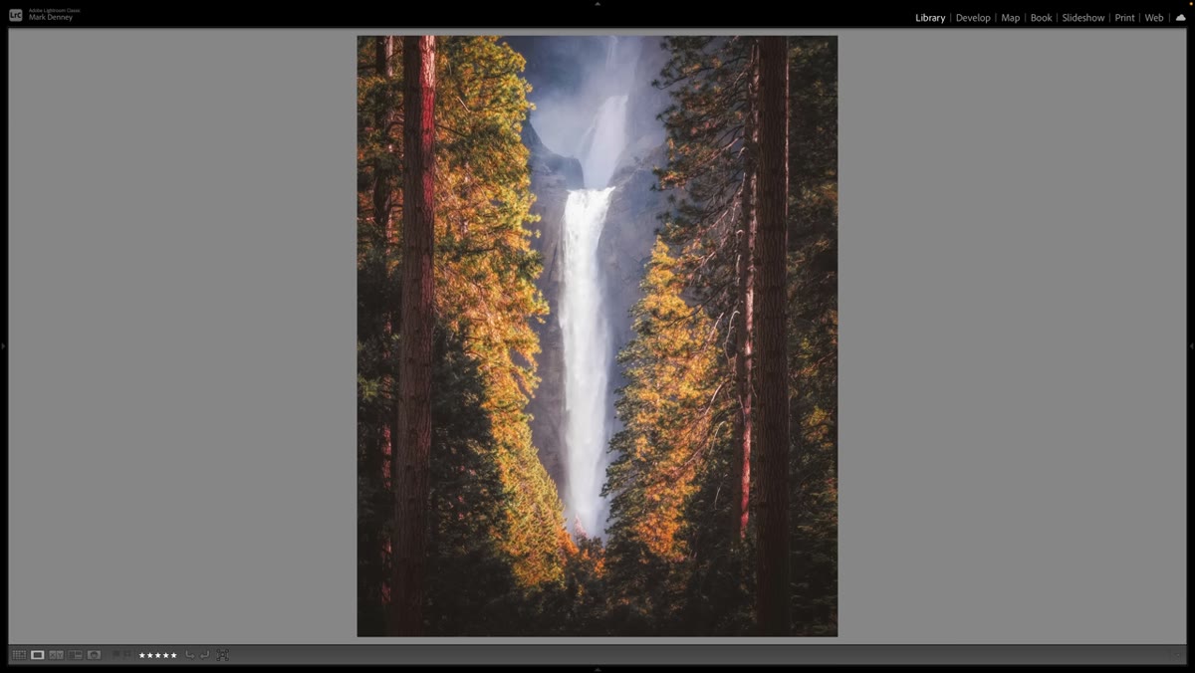Screen dimensions: 1195x673
Task: Rotate photo left (counter-clockwise)
Action: click(190, 654)
